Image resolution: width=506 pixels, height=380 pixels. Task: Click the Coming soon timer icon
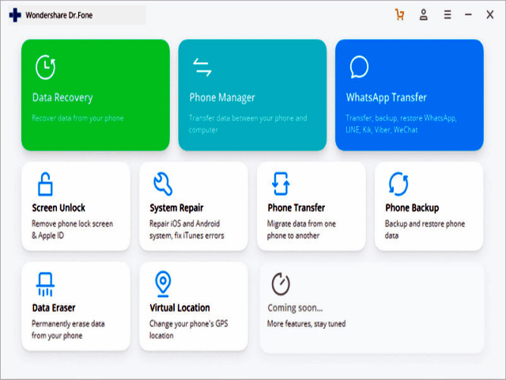coord(281,284)
